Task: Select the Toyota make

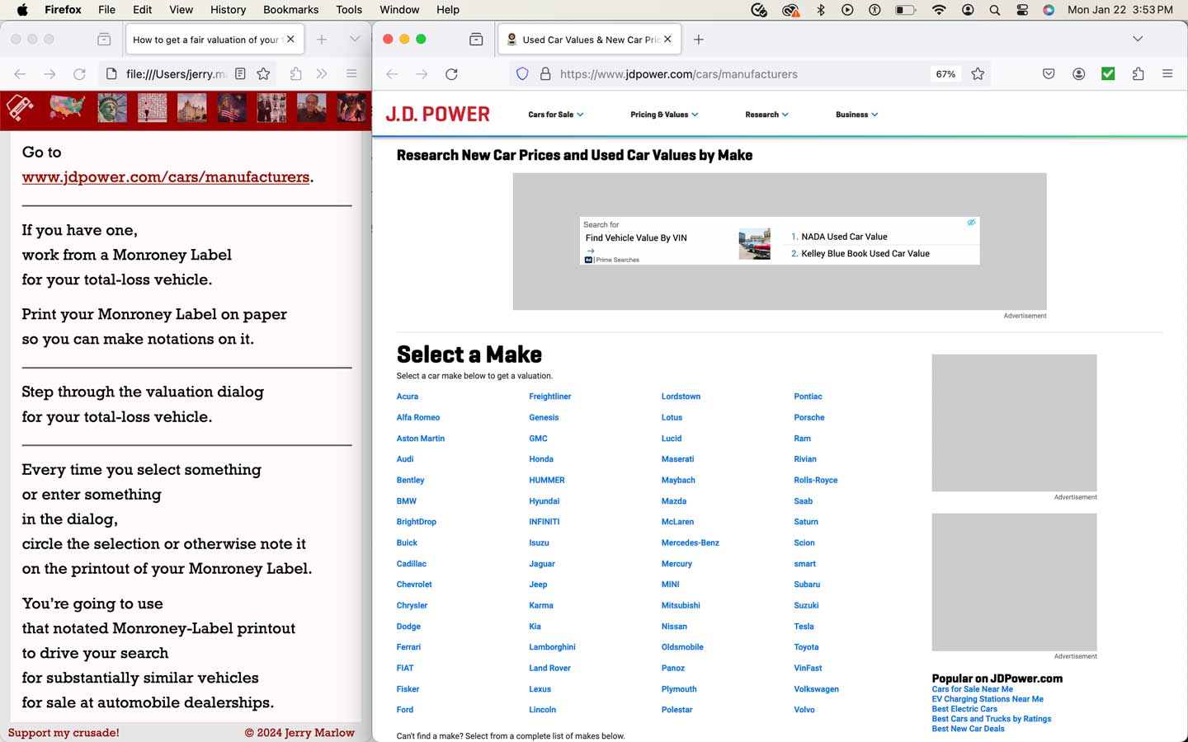Action: tap(806, 647)
